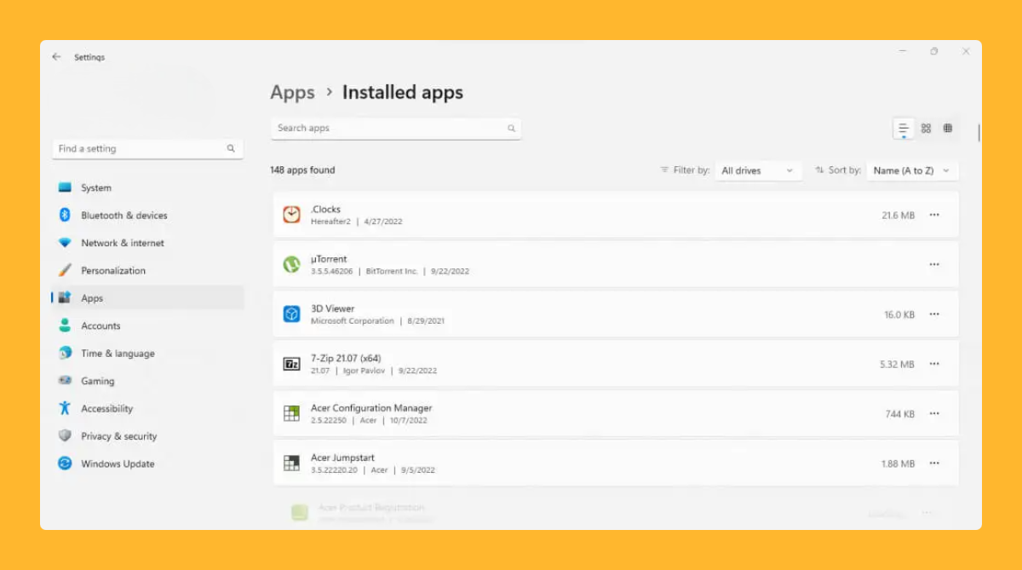Open more options for 3D Viewer

click(x=934, y=314)
